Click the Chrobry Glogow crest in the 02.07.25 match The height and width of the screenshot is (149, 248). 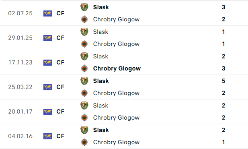click(x=84, y=19)
